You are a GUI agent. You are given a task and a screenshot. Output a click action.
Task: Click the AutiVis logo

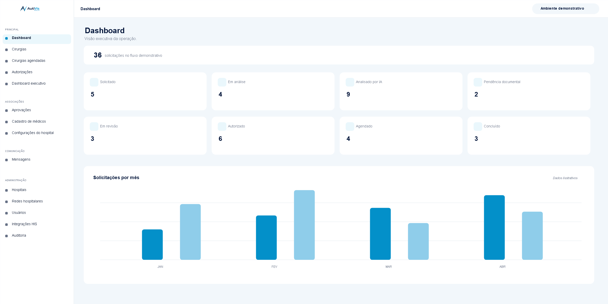30,9
